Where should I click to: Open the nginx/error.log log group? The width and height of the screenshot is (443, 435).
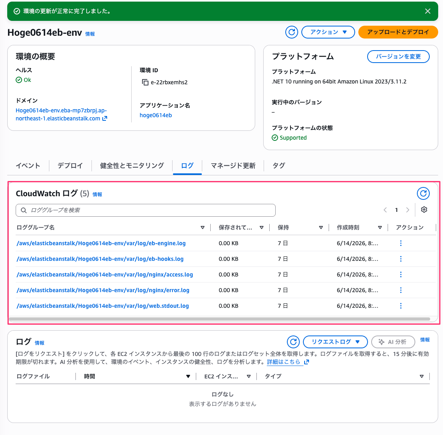pyautogui.click(x=103, y=290)
